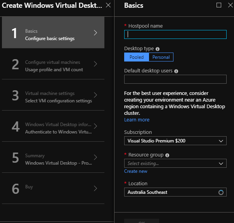The height and width of the screenshot is (223, 234).
Task: Open step 5 Summary
Action: [x=53, y=157]
